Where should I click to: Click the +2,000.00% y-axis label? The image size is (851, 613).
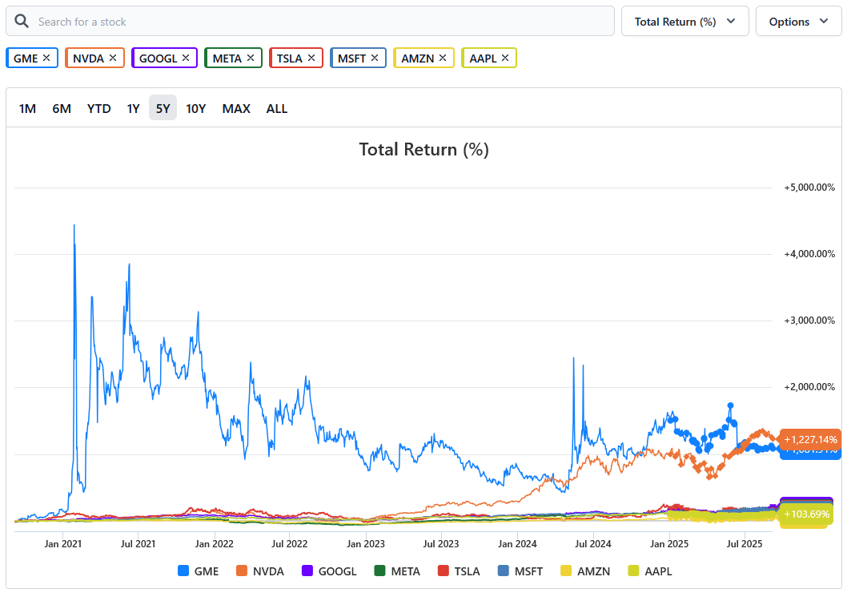[x=809, y=387]
